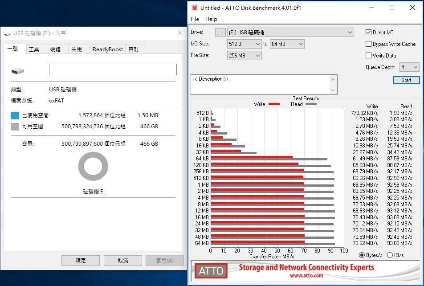The width and height of the screenshot is (424, 286).
Task: Click the 確定 button
Action: click(81, 260)
